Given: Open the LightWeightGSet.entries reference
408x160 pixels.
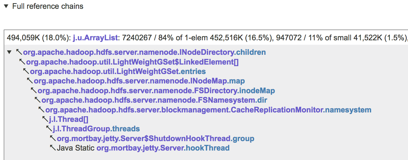Looking at the screenshot, I should click(118, 71).
